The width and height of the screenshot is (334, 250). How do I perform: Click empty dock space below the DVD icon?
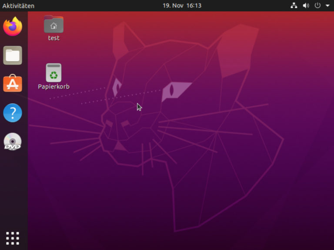(13, 191)
